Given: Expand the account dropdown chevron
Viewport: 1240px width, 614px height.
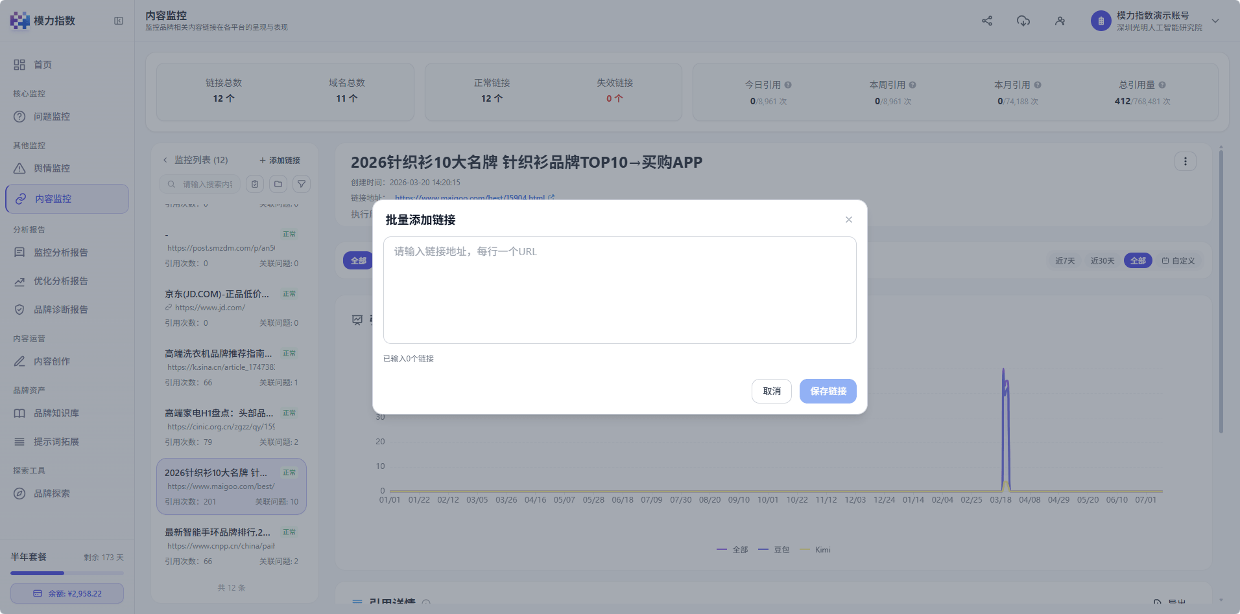Looking at the screenshot, I should [x=1215, y=21].
